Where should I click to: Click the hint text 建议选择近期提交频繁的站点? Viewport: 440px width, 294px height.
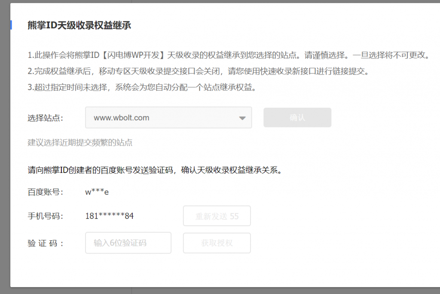[79, 143]
